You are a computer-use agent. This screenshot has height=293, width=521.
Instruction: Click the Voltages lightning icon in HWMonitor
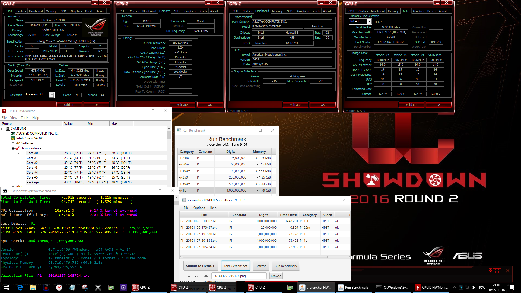click(18, 143)
